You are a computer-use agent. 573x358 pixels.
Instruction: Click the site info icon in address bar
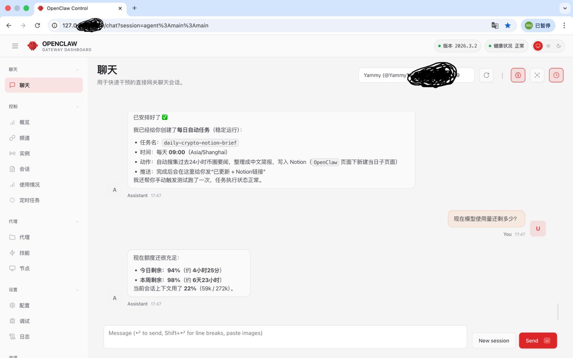[x=55, y=25]
